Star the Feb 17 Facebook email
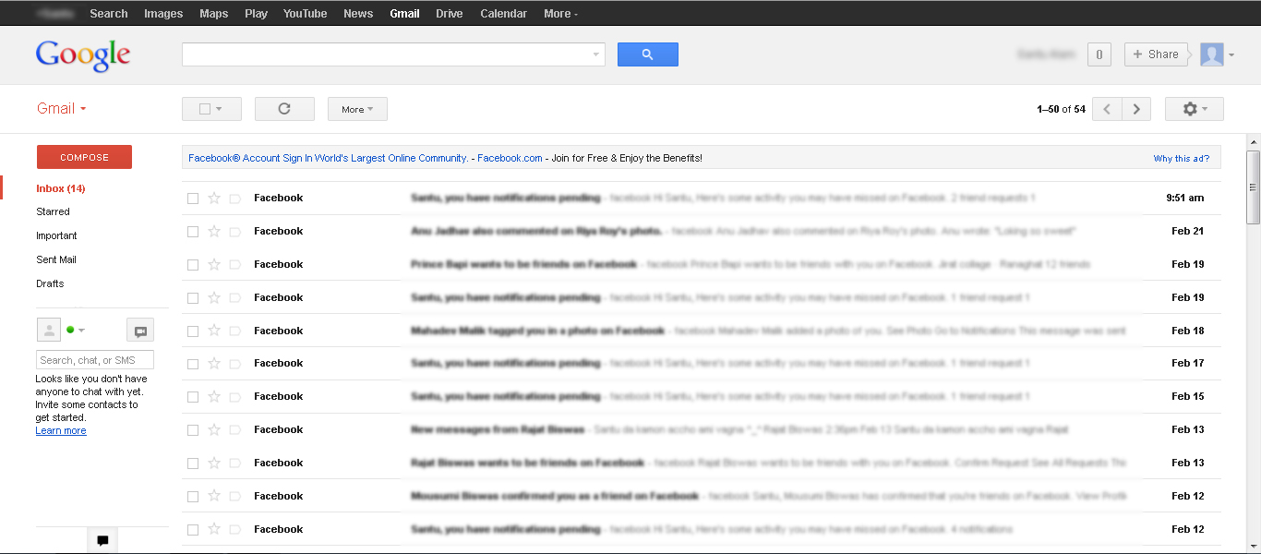 click(214, 364)
